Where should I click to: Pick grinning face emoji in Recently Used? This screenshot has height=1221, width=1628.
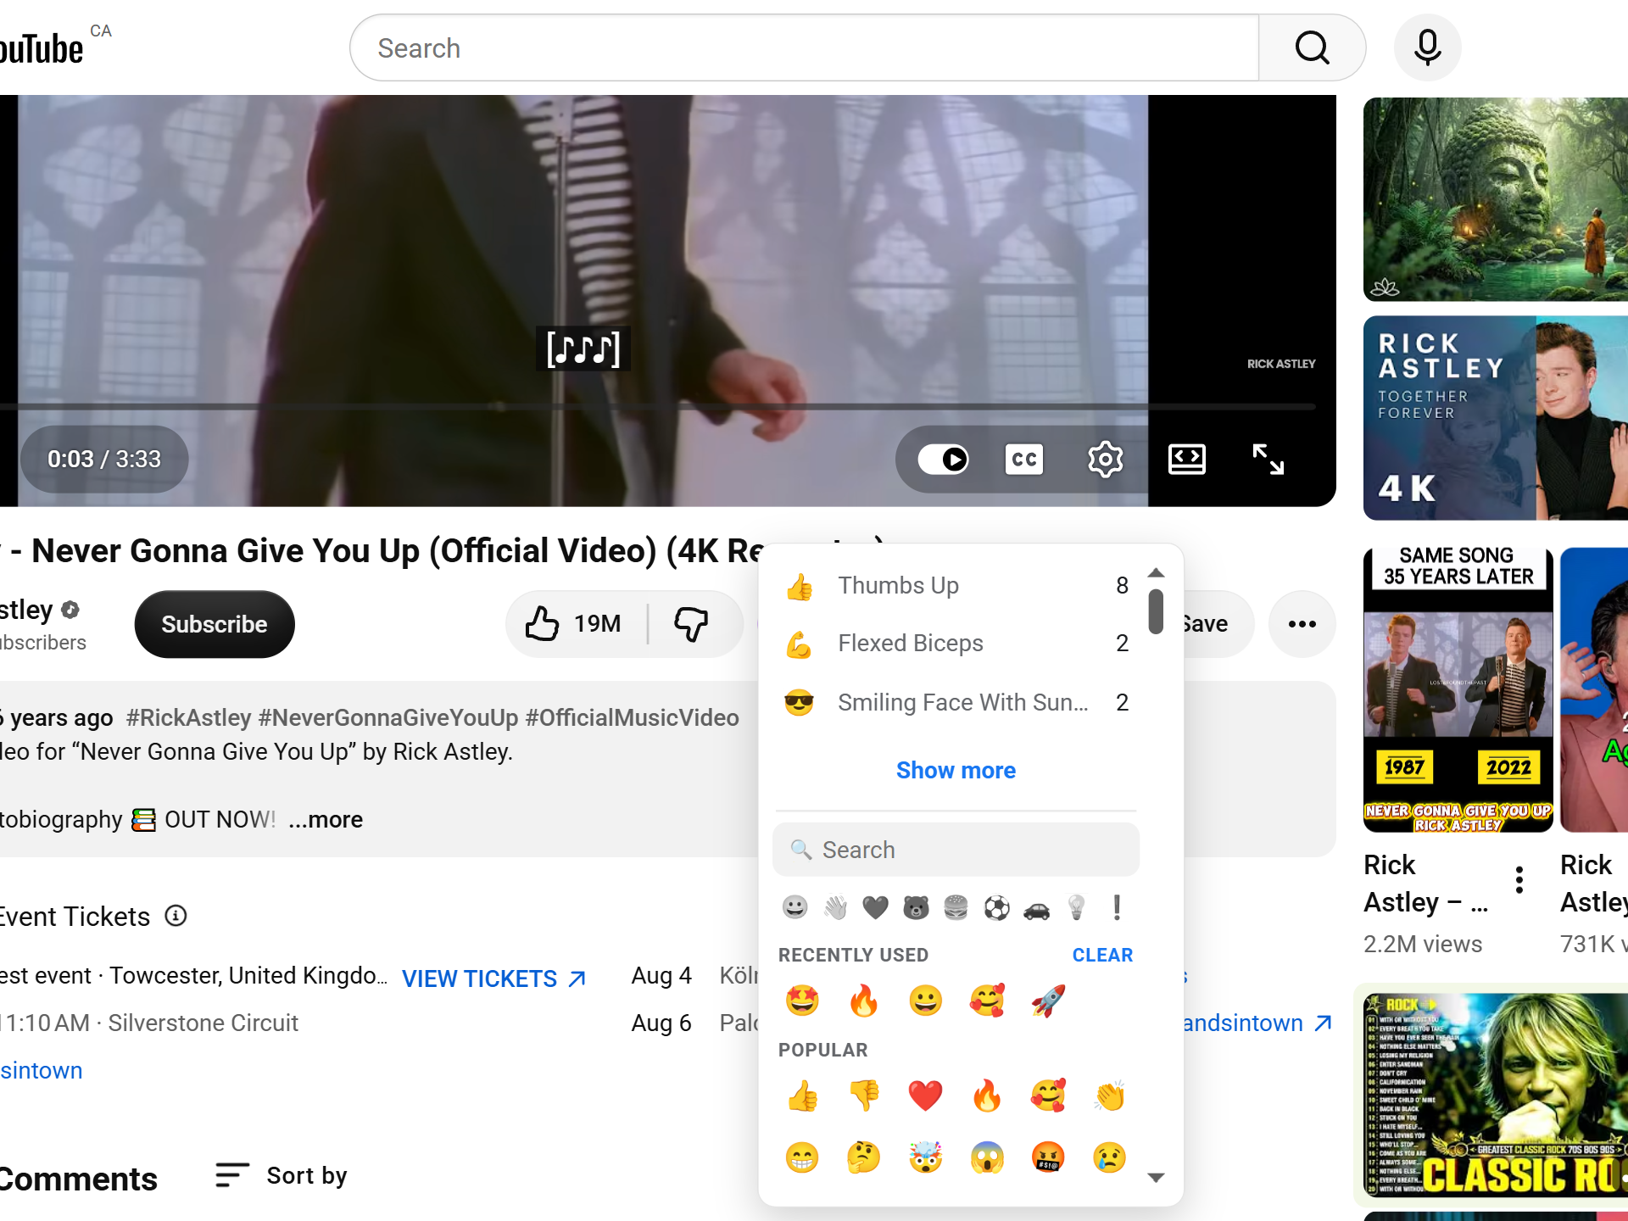925,1001
